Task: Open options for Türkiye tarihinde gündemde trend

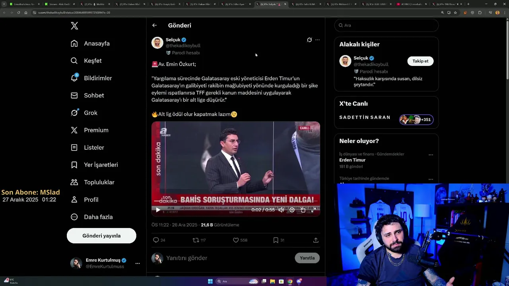Action: (431, 179)
